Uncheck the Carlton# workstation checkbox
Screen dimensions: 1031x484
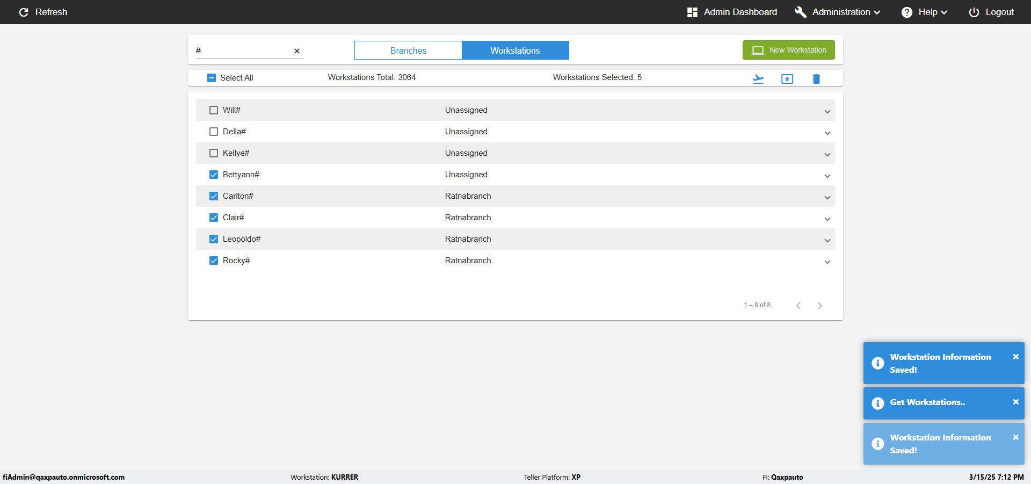coord(214,196)
